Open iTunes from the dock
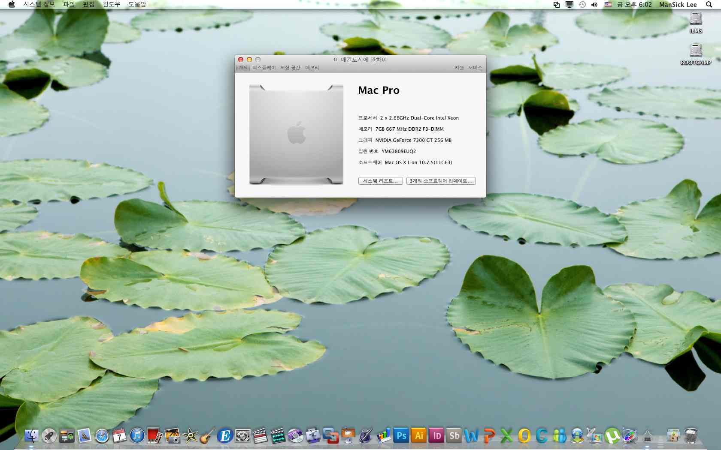 pos(137,436)
